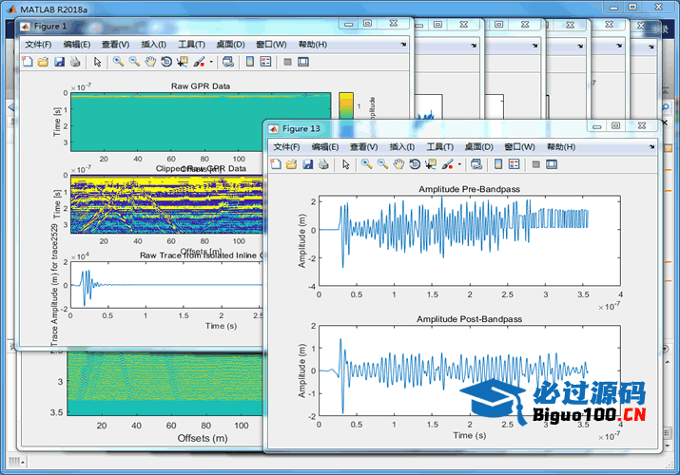Open file icon in Figure 1 toolbar
Screen dimensions: 680x475
click(43, 62)
